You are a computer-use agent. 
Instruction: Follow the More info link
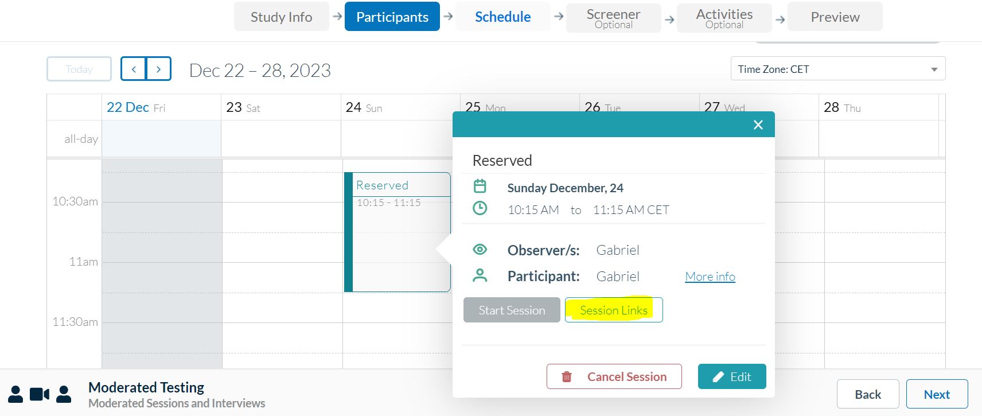pos(710,277)
